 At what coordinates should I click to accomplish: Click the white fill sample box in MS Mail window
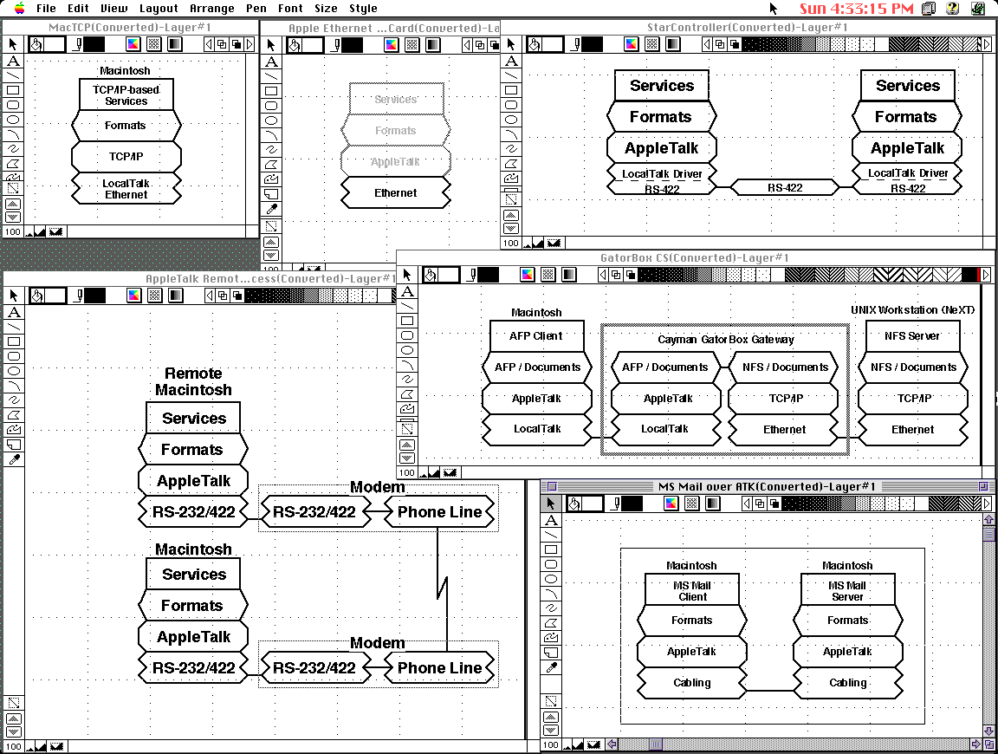(x=593, y=504)
